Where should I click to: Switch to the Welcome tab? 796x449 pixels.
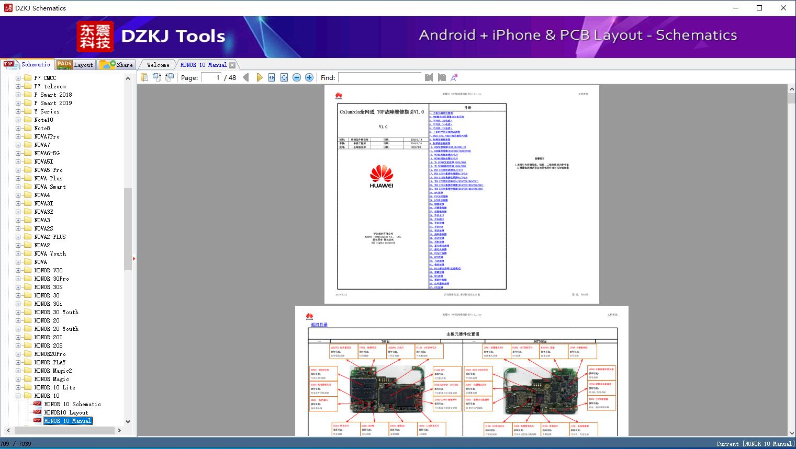tap(158, 65)
